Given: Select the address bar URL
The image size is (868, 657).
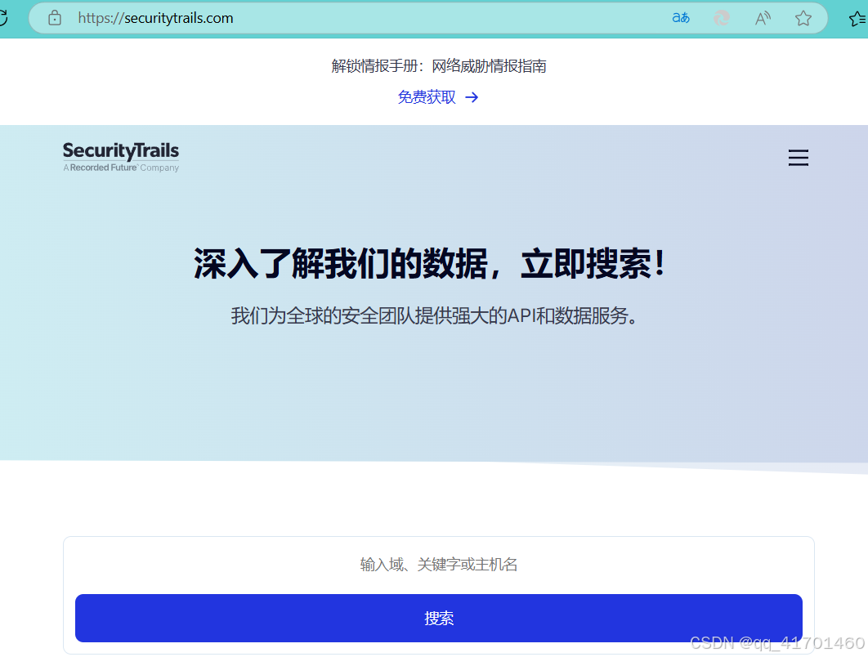Looking at the screenshot, I should pyautogui.click(x=157, y=17).
